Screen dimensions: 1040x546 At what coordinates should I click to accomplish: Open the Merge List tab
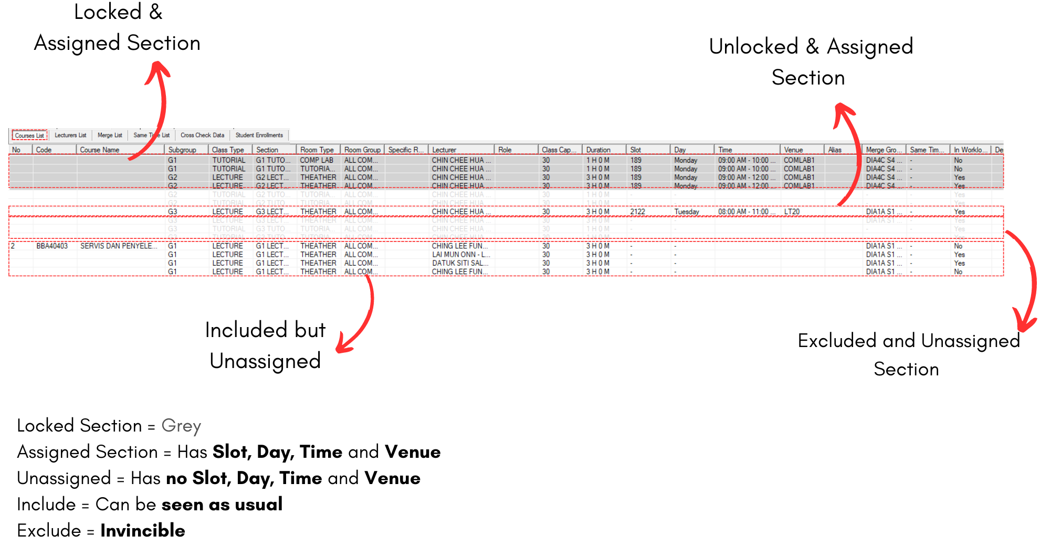[110, 135]
